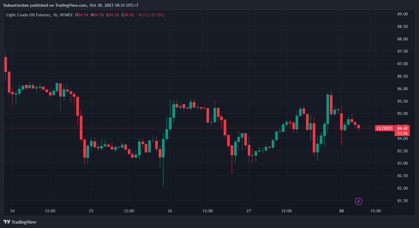Click the 89.00 label on the price axis
This screenshot has height=228, width=419.
tap(402, 14)
